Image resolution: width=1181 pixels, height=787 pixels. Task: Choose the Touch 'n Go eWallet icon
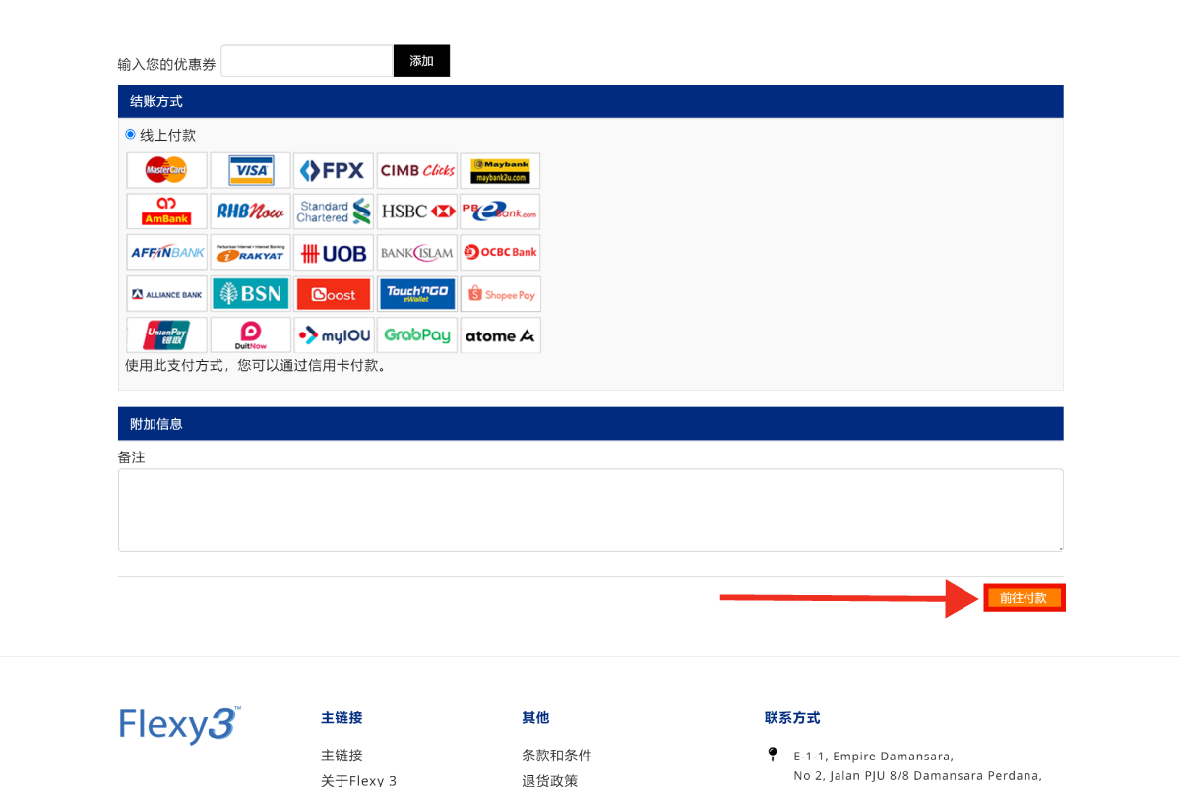click(417, 293)
